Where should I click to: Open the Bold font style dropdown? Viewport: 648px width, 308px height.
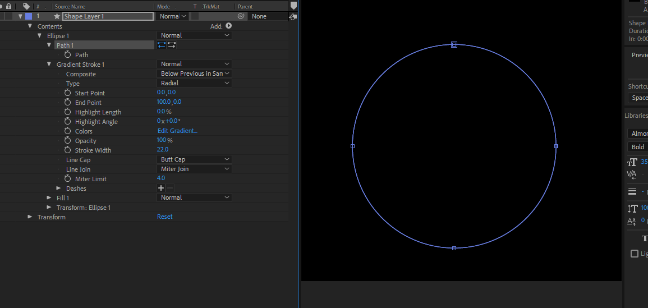tap(638, 147)
